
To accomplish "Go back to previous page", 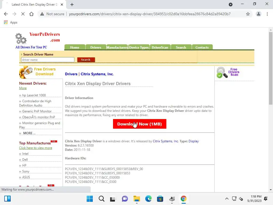I will [x=6, y=14].
